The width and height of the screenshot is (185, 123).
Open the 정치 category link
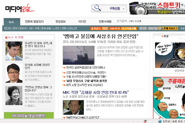[x=15, y=28]
